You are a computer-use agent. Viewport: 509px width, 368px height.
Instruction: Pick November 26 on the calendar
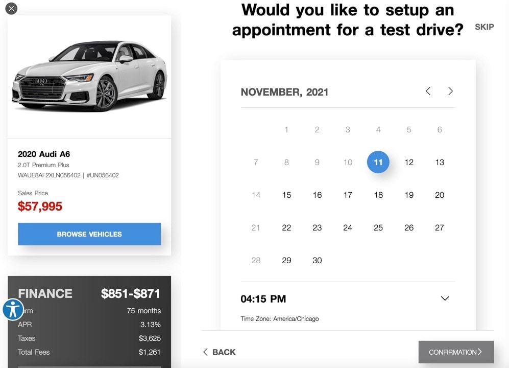click(409, 227)
